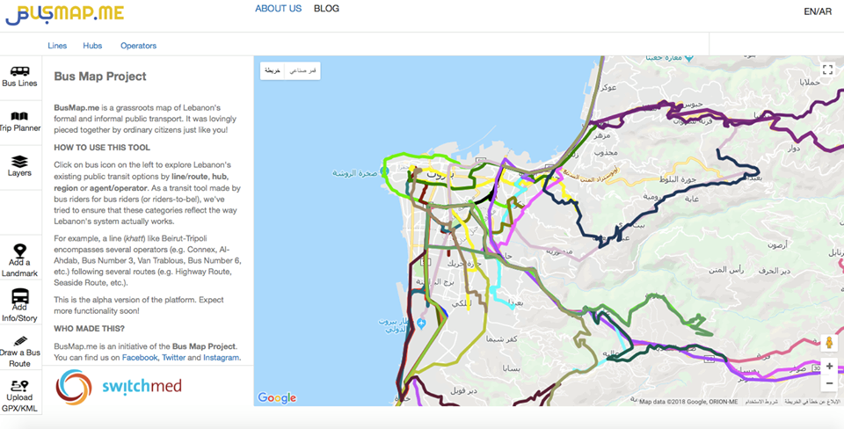
Task: Open the Bus Lines sidebar icon
Action: (x=19, y=72)
